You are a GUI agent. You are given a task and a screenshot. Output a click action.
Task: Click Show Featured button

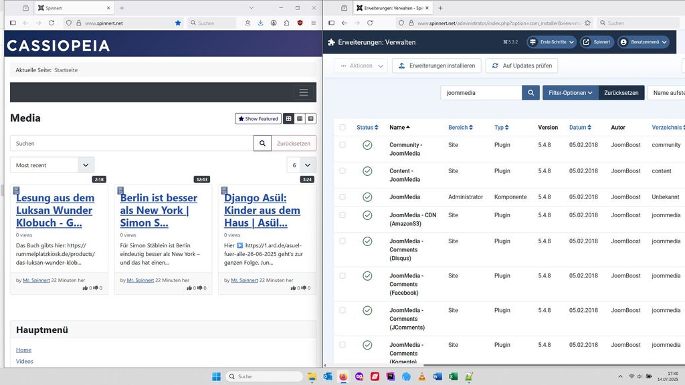point(258,119)
